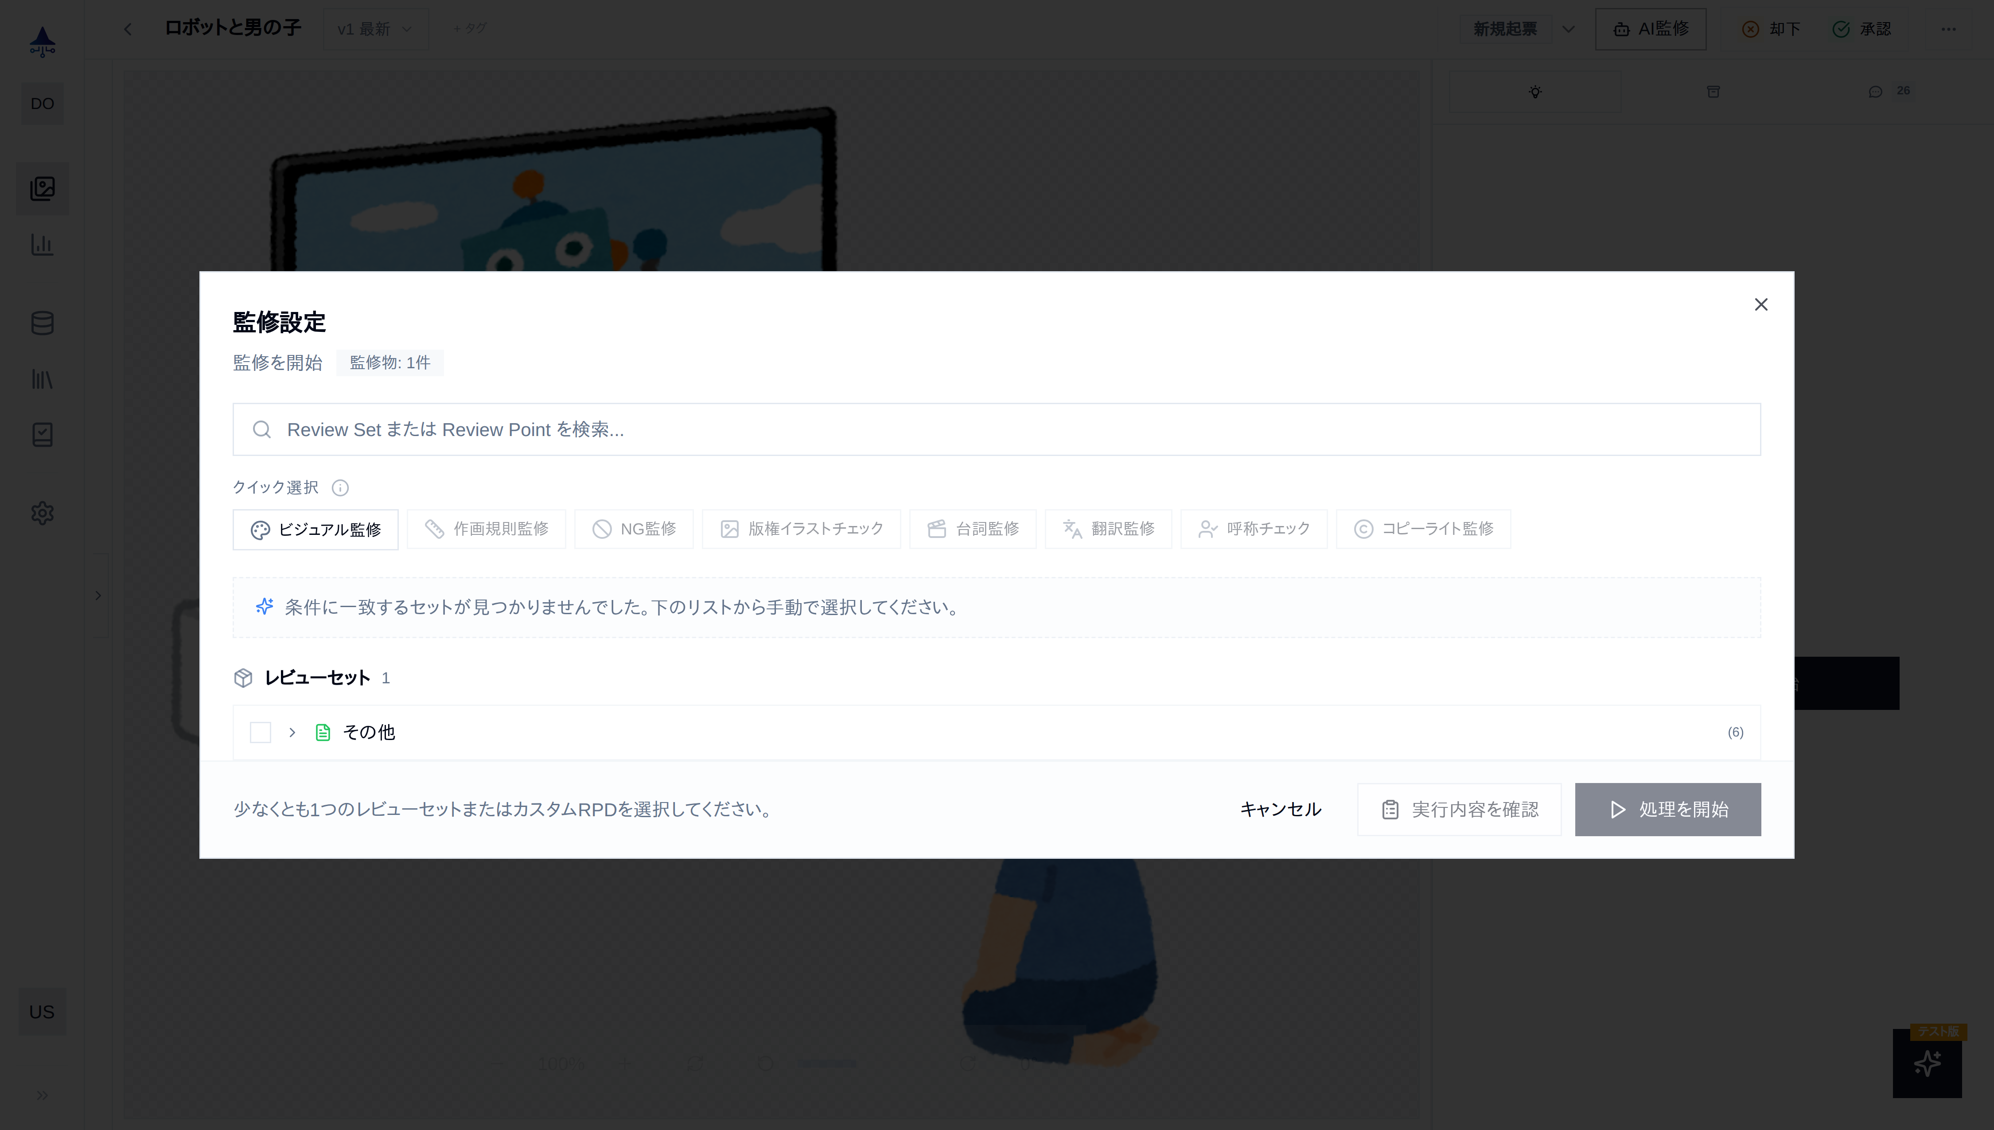Tick the その他 review set checkbox
The width and height of the screenshot is (1994, 1130).
(x=261, y=732)
